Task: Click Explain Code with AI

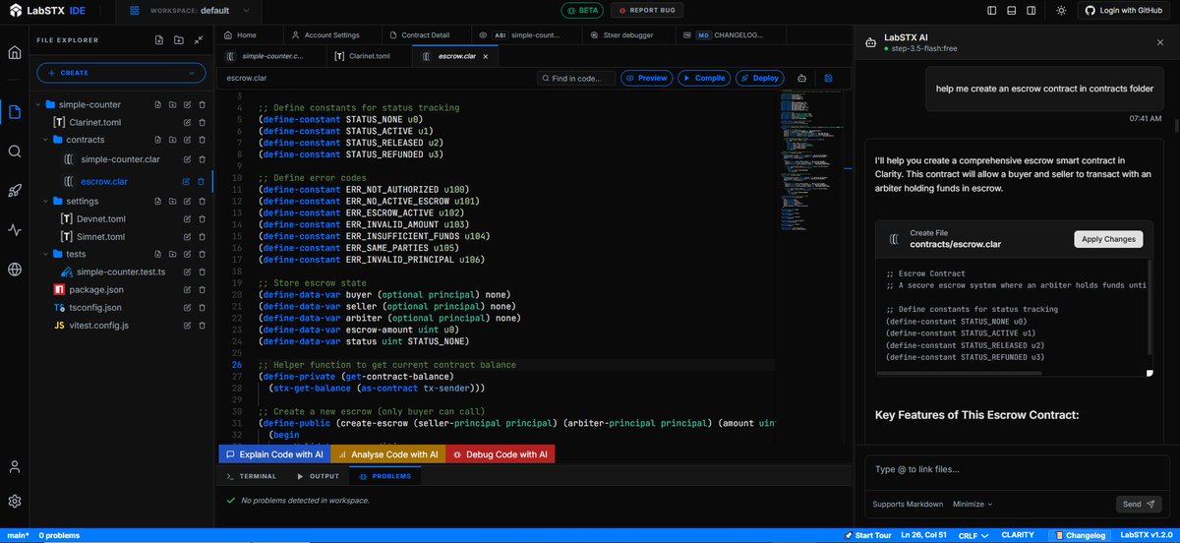Action: coord(274,454)
